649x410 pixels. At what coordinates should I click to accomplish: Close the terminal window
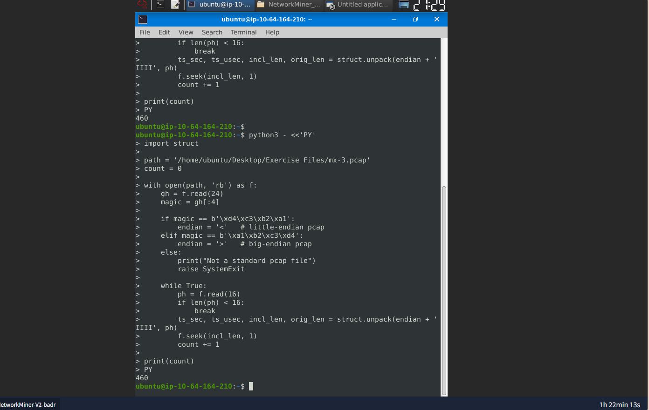pyautogui.click(x=437, y=19)
